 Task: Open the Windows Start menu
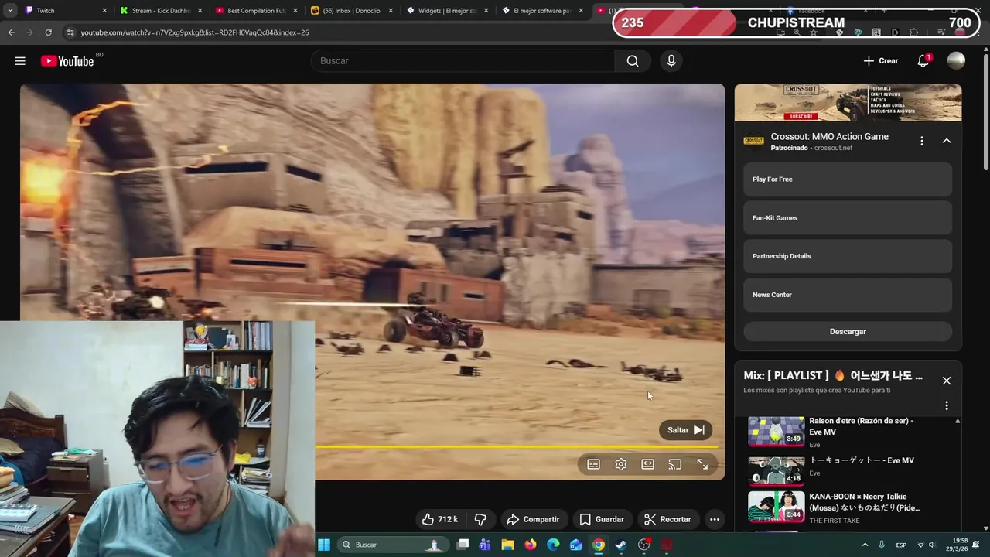click(324, 545)
